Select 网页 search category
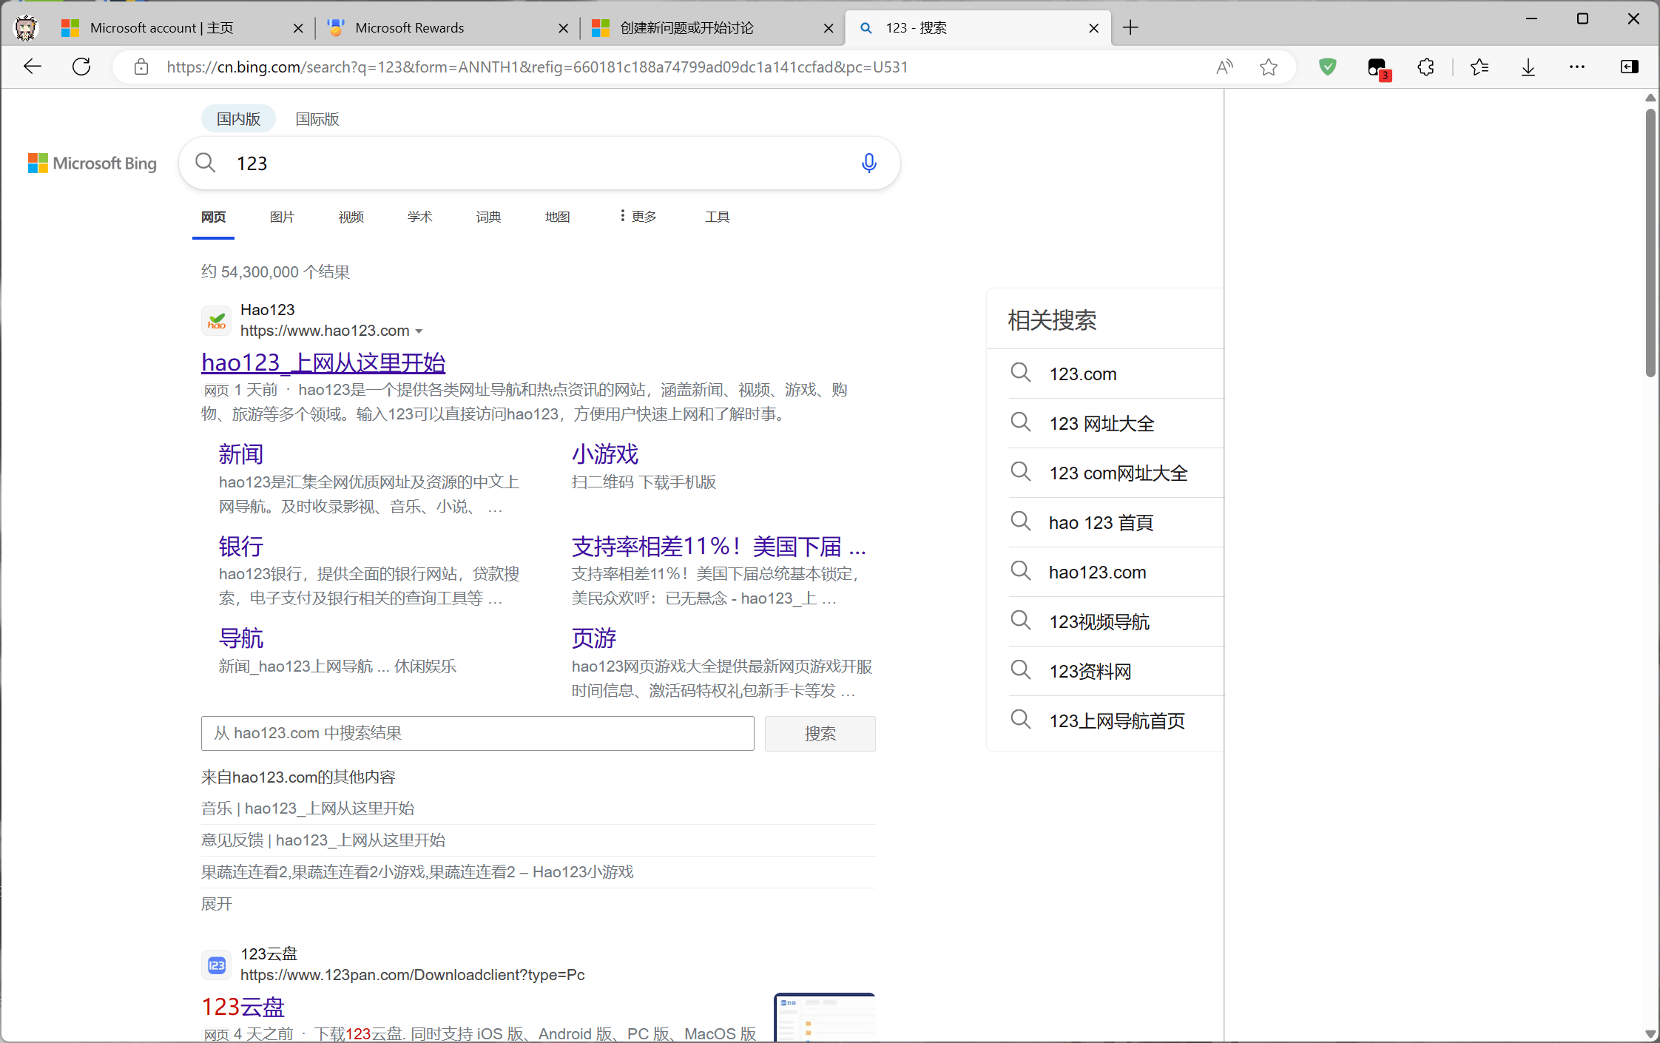Screen dimensions: 1660x1043 213,217
